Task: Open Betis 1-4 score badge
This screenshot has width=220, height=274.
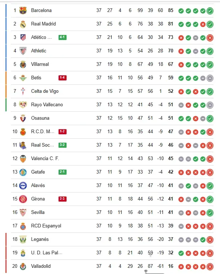Action: 63,78
